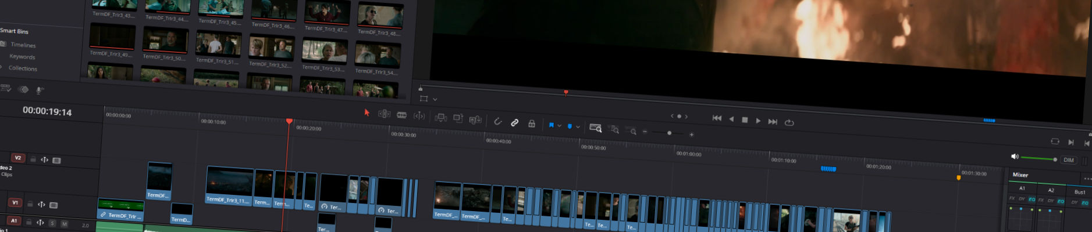Play the timeline forward
This screenshot has width=1092, height=232.
pos(758,121)
